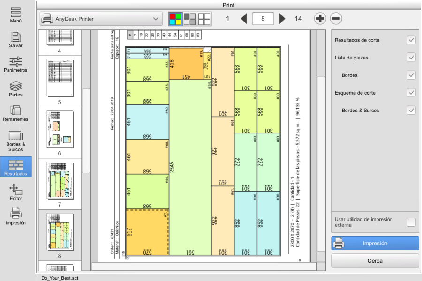Screen dimensions: 422x281
Task: Select the full color print mode icon
Action: pos(175,19)
